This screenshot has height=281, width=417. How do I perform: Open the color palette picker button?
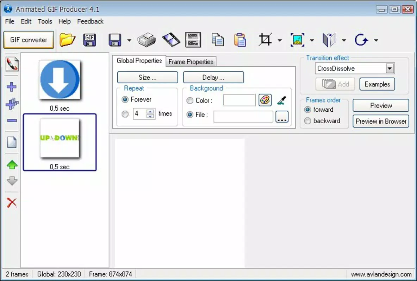(265, 100)
